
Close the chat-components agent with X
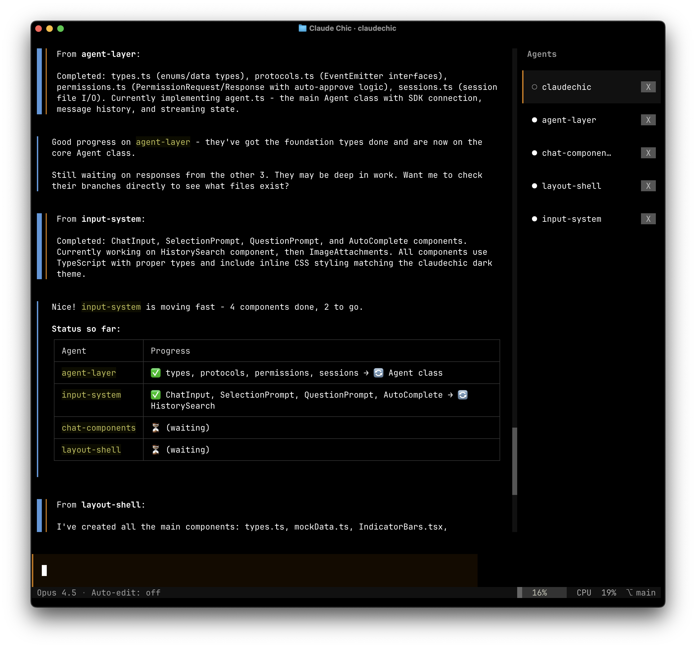(648, 153)
